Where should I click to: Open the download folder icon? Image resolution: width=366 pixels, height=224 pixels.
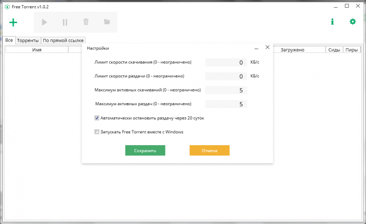pyautogui.click(x=107, y=22)
